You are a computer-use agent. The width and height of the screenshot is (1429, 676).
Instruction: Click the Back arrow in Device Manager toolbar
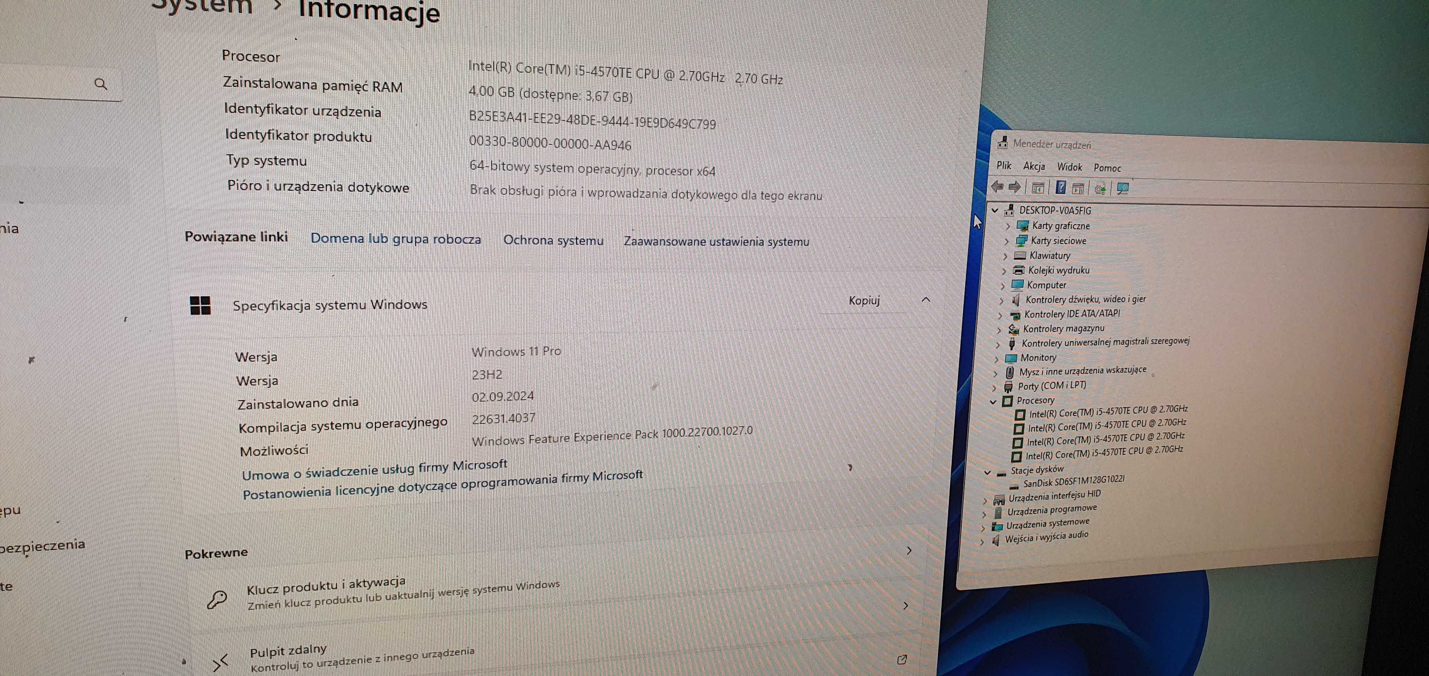[x=997, y=187]
